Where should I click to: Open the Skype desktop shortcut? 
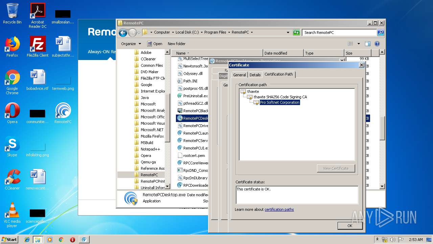coord(12,146)
